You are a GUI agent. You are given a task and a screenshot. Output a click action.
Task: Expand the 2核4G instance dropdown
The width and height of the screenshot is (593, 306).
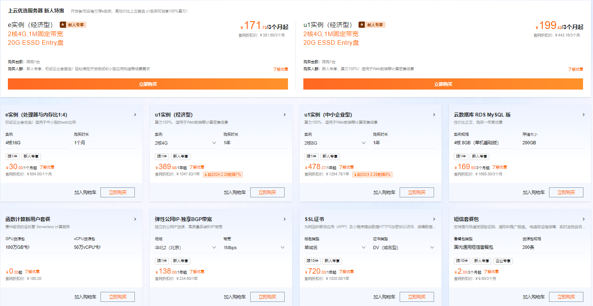187,143
